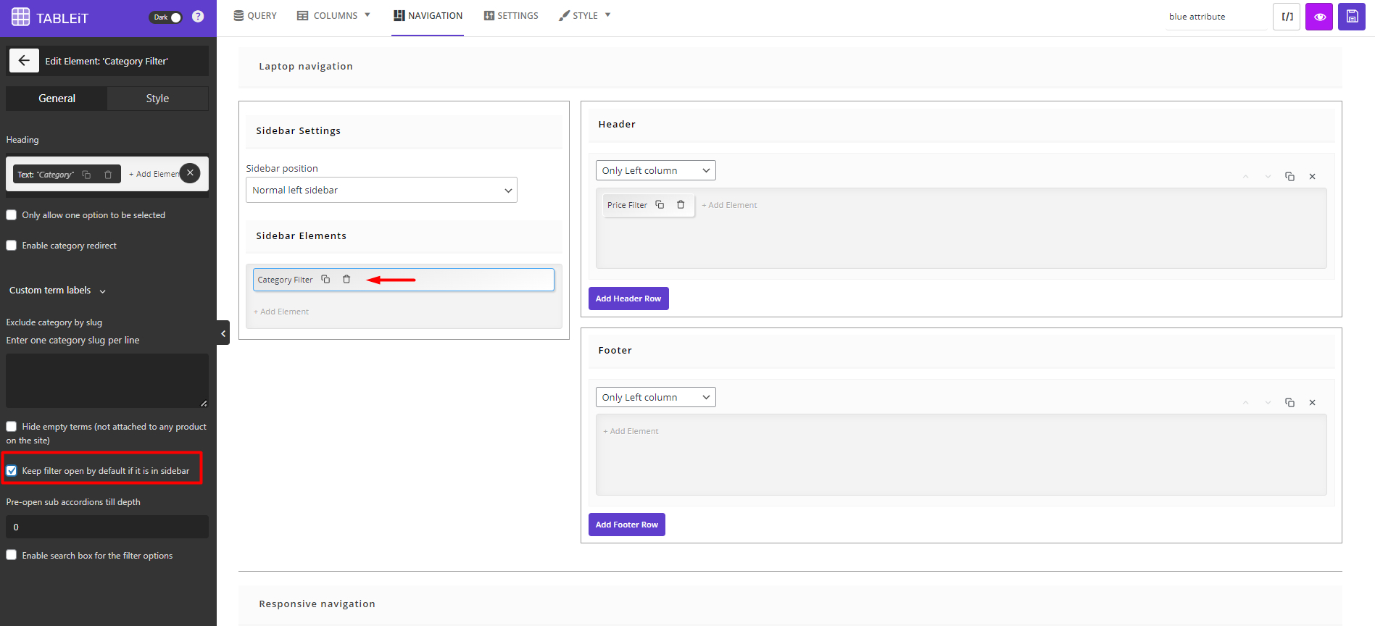Screen dimensions: 1375x626
Task: Go back with the arrow button
Action: (24, 61)
